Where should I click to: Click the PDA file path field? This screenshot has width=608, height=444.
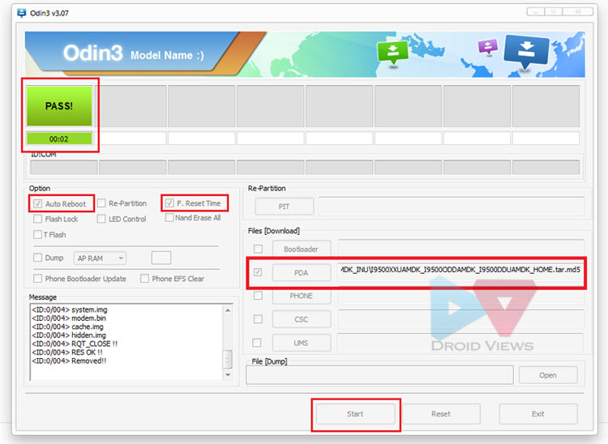(460, 272)
